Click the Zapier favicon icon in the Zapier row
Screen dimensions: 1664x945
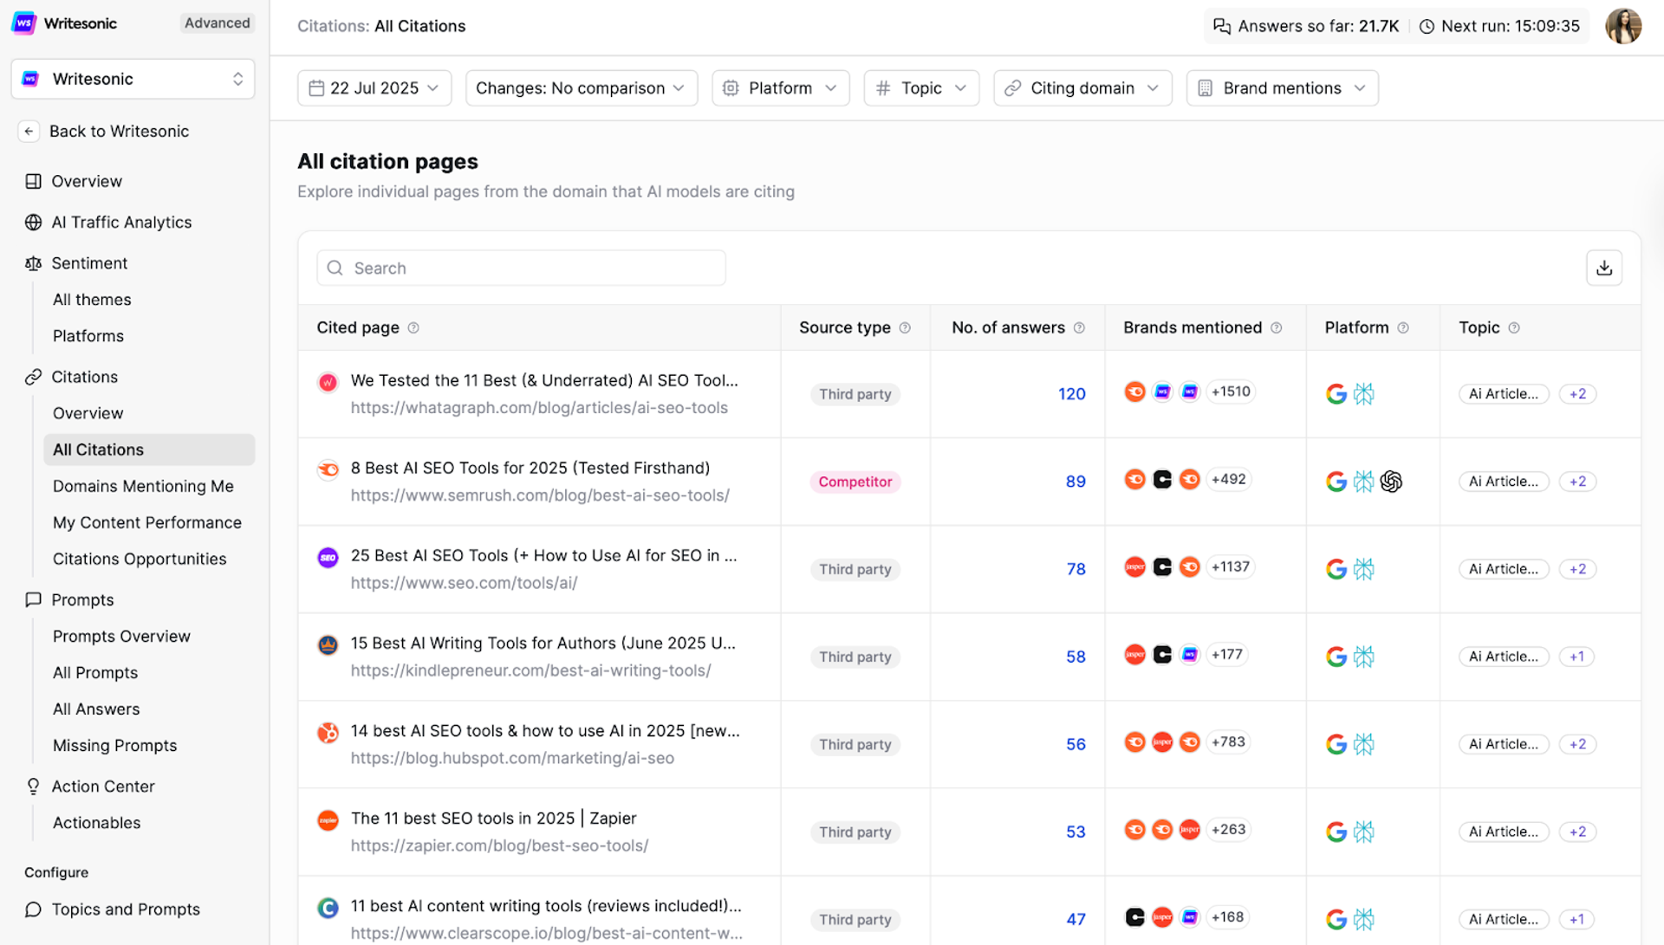coord(328,819)
